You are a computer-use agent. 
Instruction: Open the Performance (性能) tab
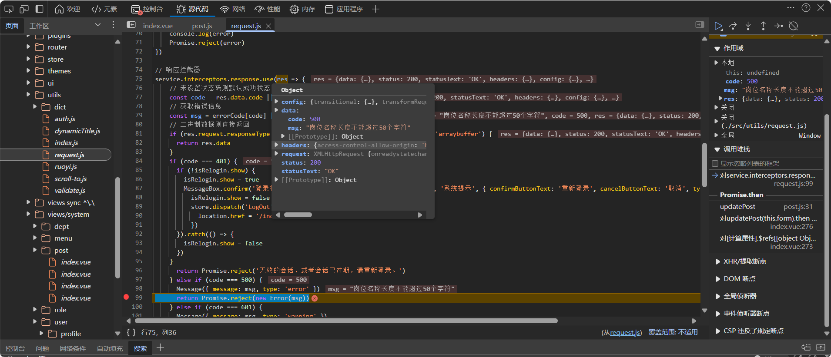coord(268,9)
